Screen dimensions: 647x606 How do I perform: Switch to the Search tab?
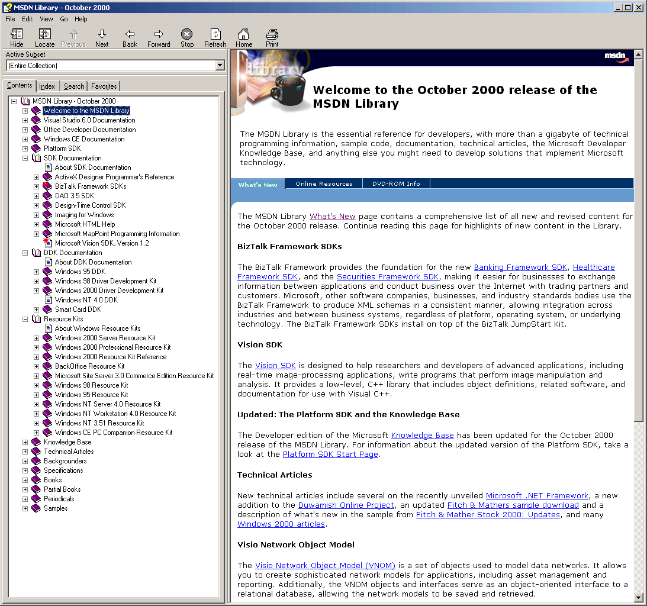[74, 86]
